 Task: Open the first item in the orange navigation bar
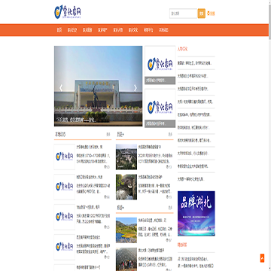tap(59, 30)
